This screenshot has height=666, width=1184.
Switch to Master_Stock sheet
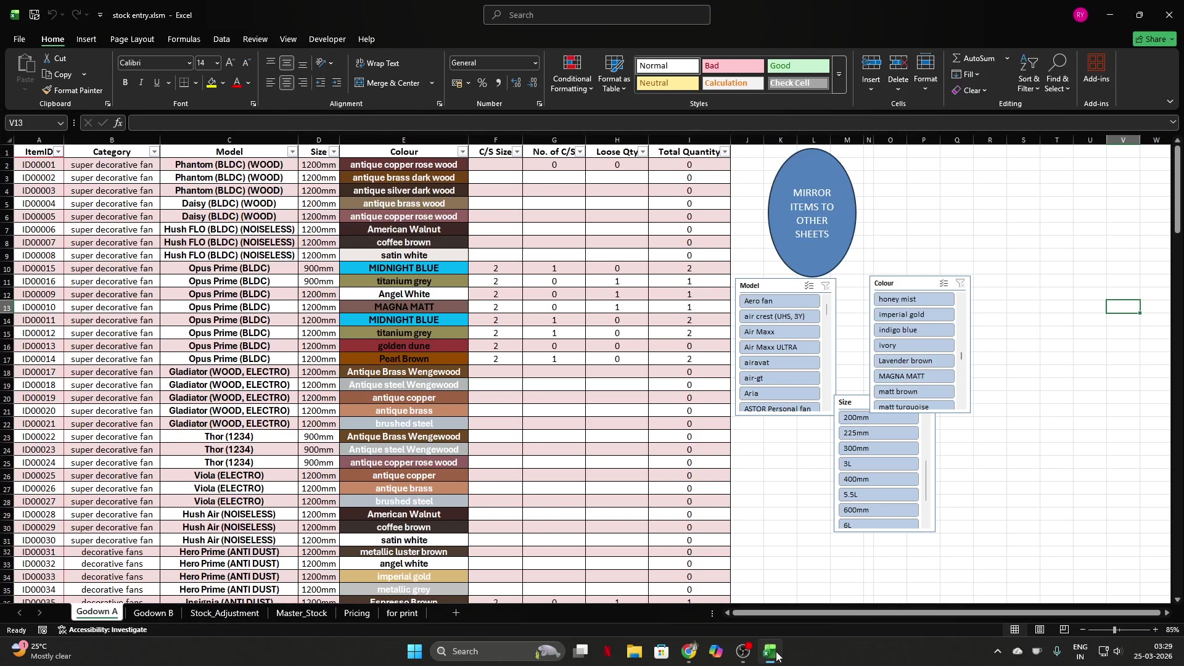[x=302, y=613]
